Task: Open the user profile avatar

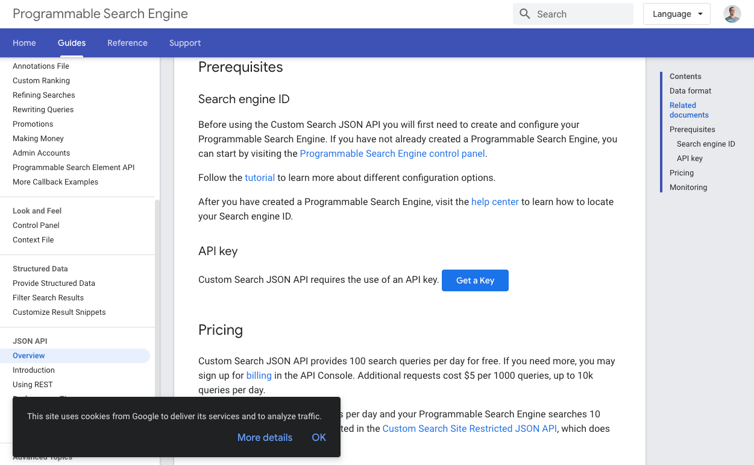Action: pyautogui.click(x=732, y=14)
